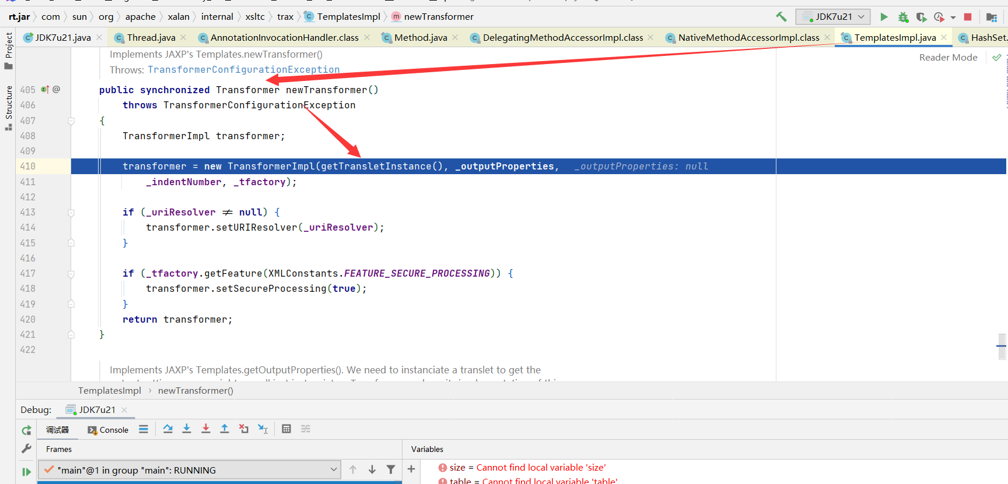Build project with the hammer icon

[781, 17]
